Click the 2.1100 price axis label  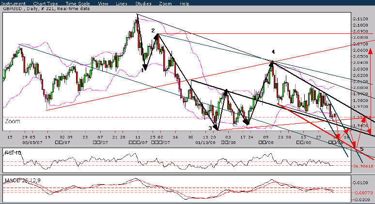pos(359,19)
